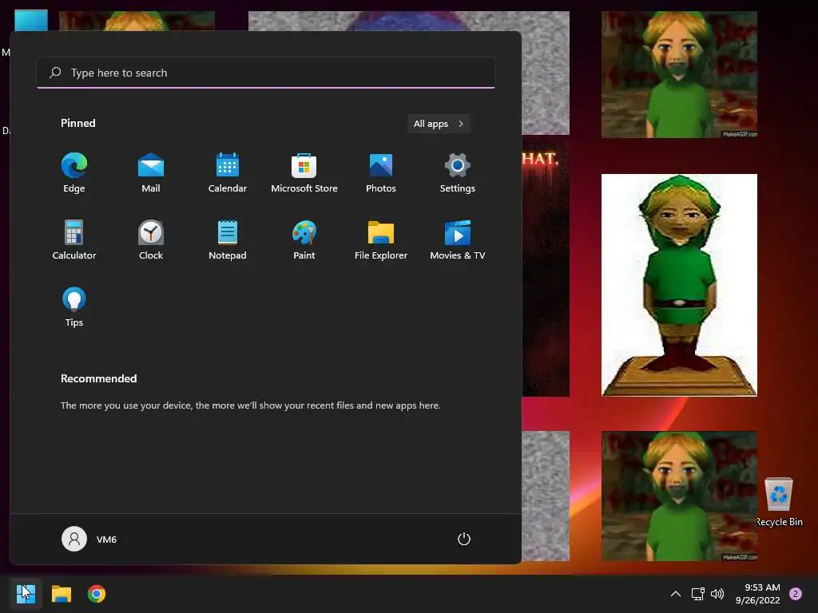Open File Explorer from the taskbar
Screen dimensions: 818x613
click(61, 594)
